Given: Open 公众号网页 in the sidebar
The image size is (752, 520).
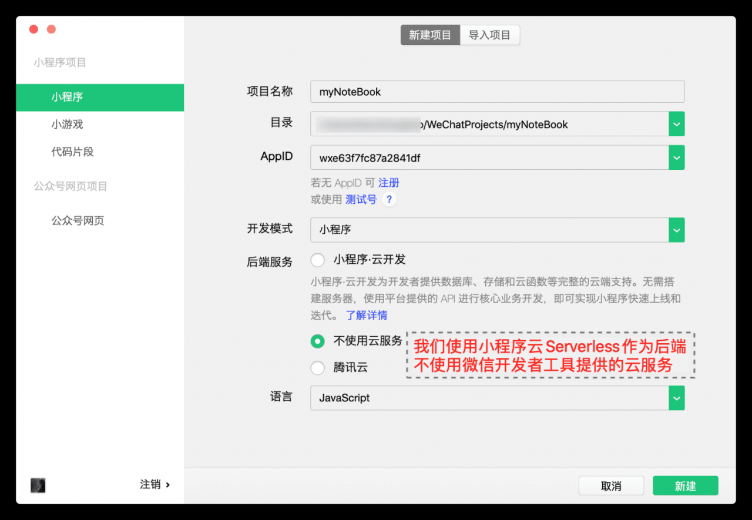Looking at the screenshot, I should tap(78, 221).
